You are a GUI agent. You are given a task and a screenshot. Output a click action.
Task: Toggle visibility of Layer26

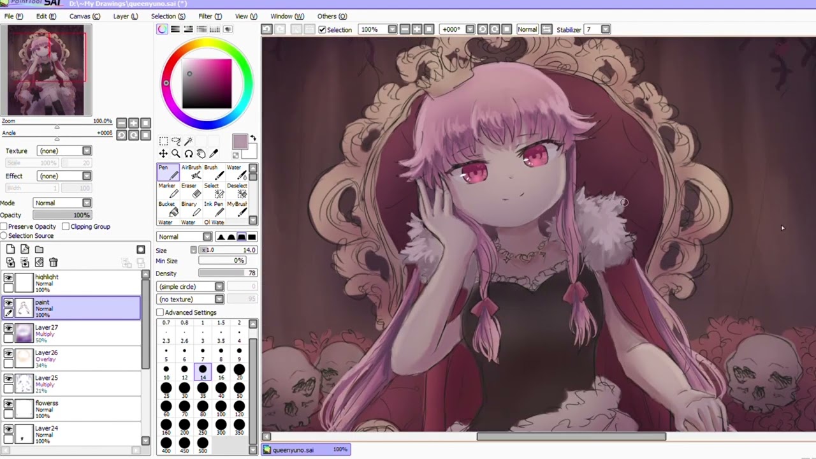(8, 353)
